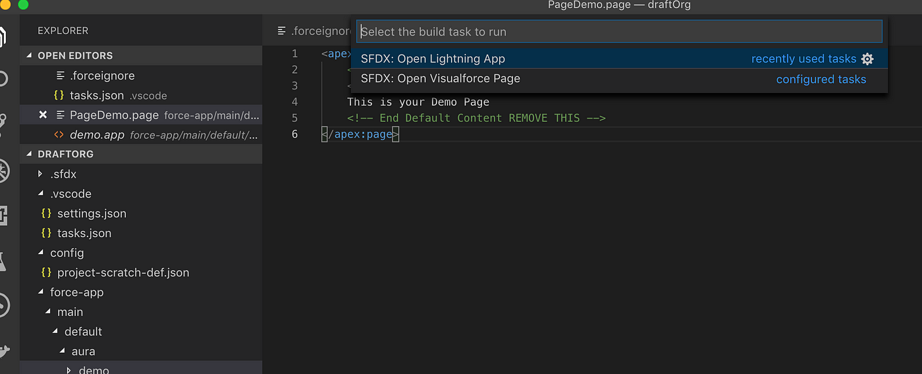Viewport: 922px width, 374px height.
Task: Run the SFDX: Open Lightning App task
Action: click(x=619, y=59)
